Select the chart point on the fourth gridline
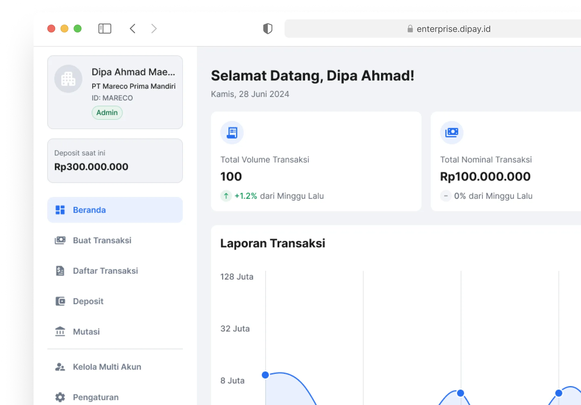 (559, 393)
